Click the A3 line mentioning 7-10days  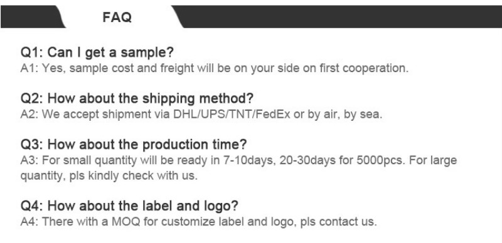pos(238,160)
